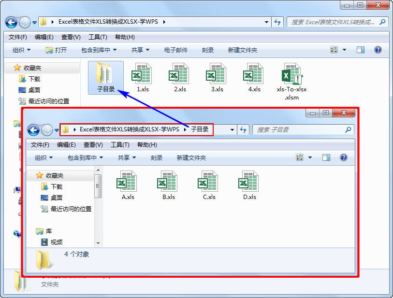
Task: Click the 子目录 breadcrumb in the front address bar
Action: tap(200, 129)
